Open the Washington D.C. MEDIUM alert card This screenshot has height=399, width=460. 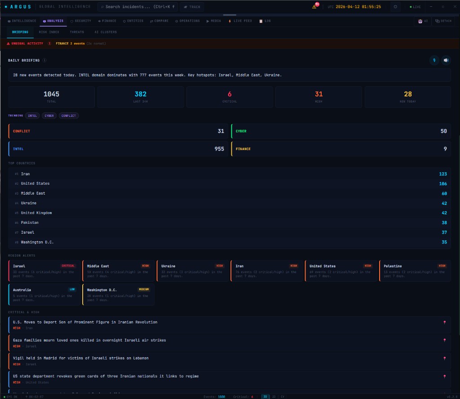click(x=118, y=295)
